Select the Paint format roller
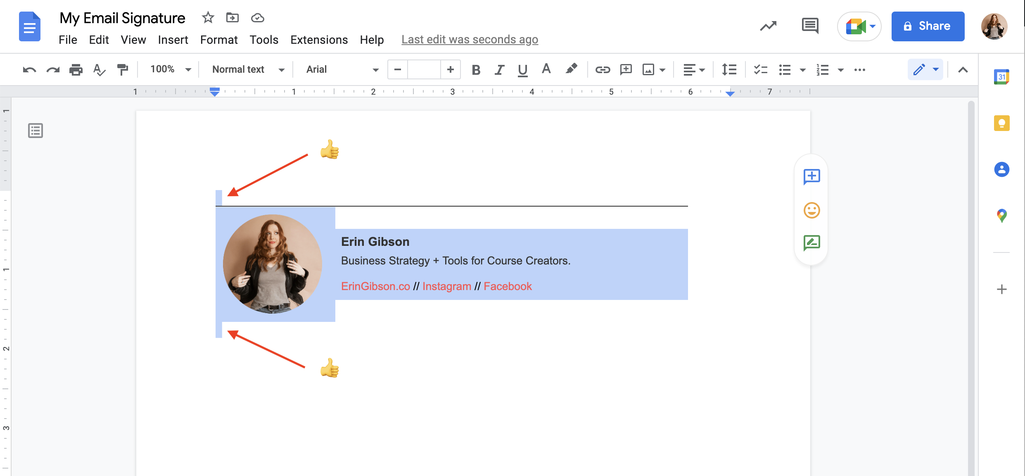The height and width of the screenshot is (476, 1025). pos(123,70)
